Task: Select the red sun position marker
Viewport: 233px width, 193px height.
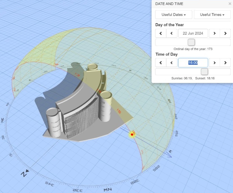Action: (x=132, y=135)
